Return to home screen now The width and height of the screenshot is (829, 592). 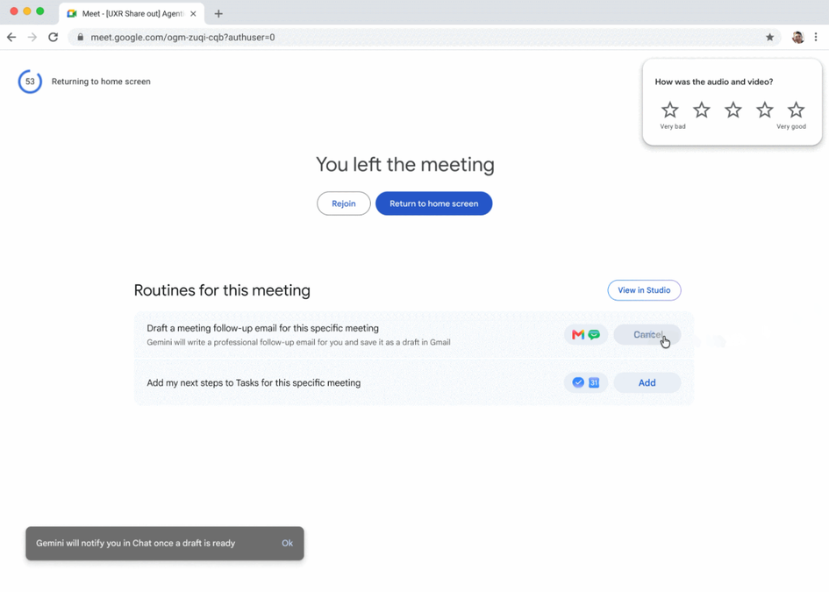tap(433, 203)
